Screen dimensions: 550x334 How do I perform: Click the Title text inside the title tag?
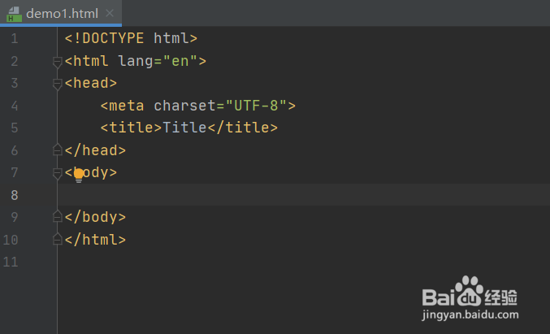point(184,128)
